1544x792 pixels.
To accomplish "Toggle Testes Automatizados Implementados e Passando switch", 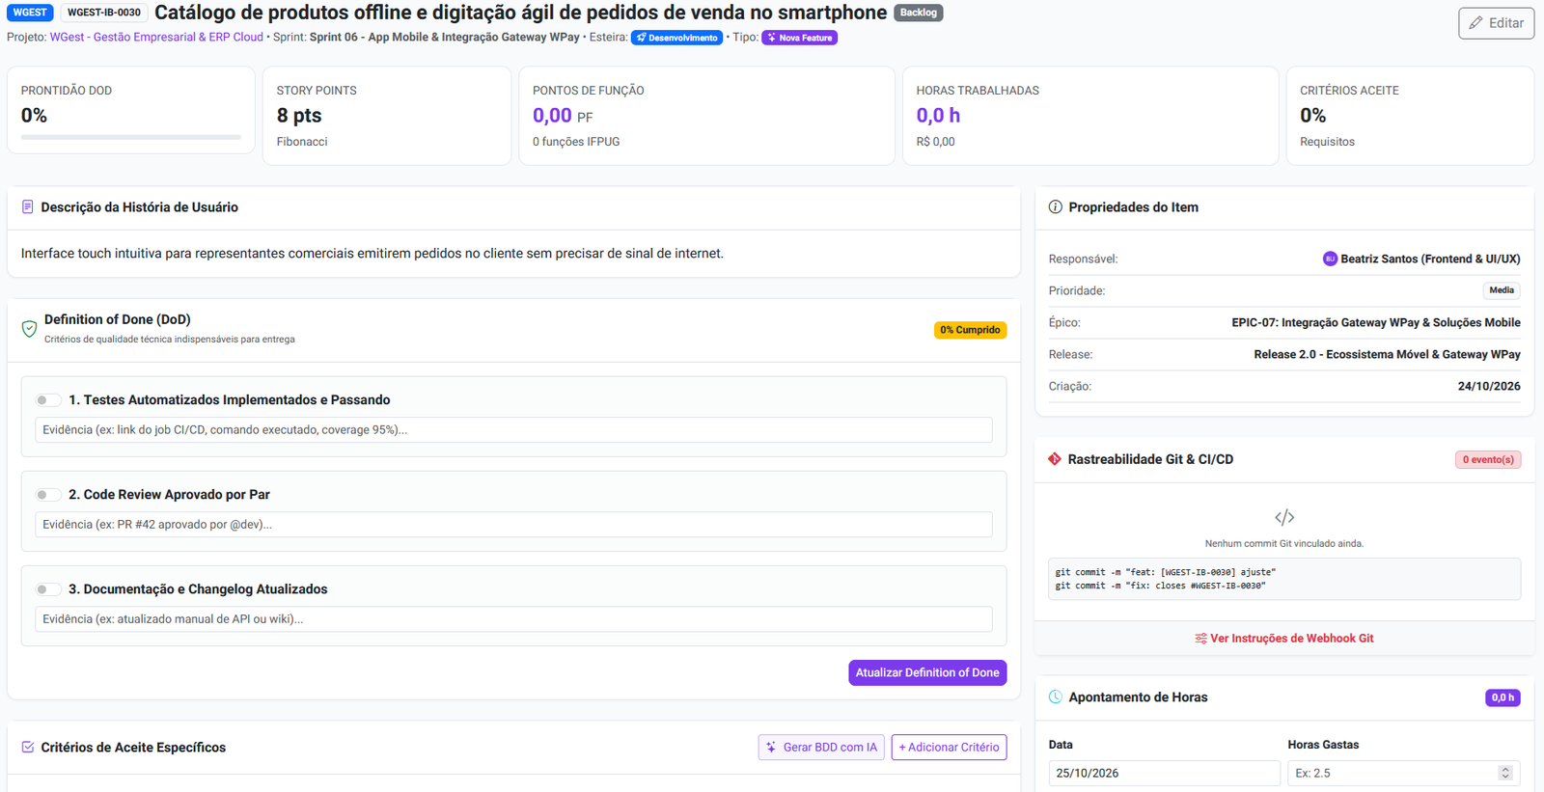I will pos(47,400).
